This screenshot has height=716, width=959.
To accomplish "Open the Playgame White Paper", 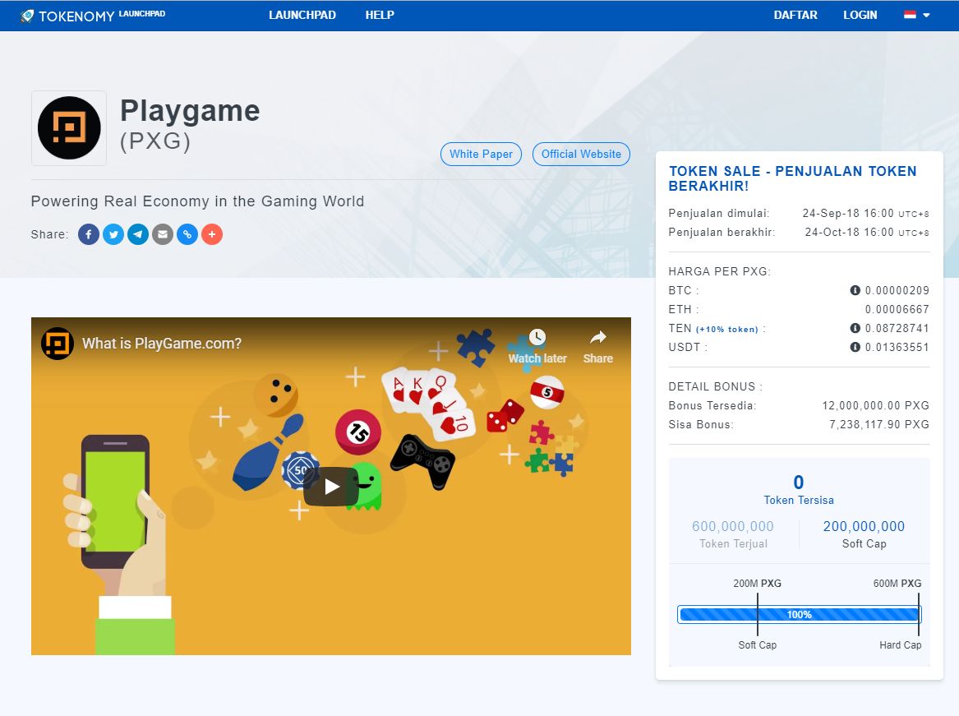I will (x=481, y=154).
